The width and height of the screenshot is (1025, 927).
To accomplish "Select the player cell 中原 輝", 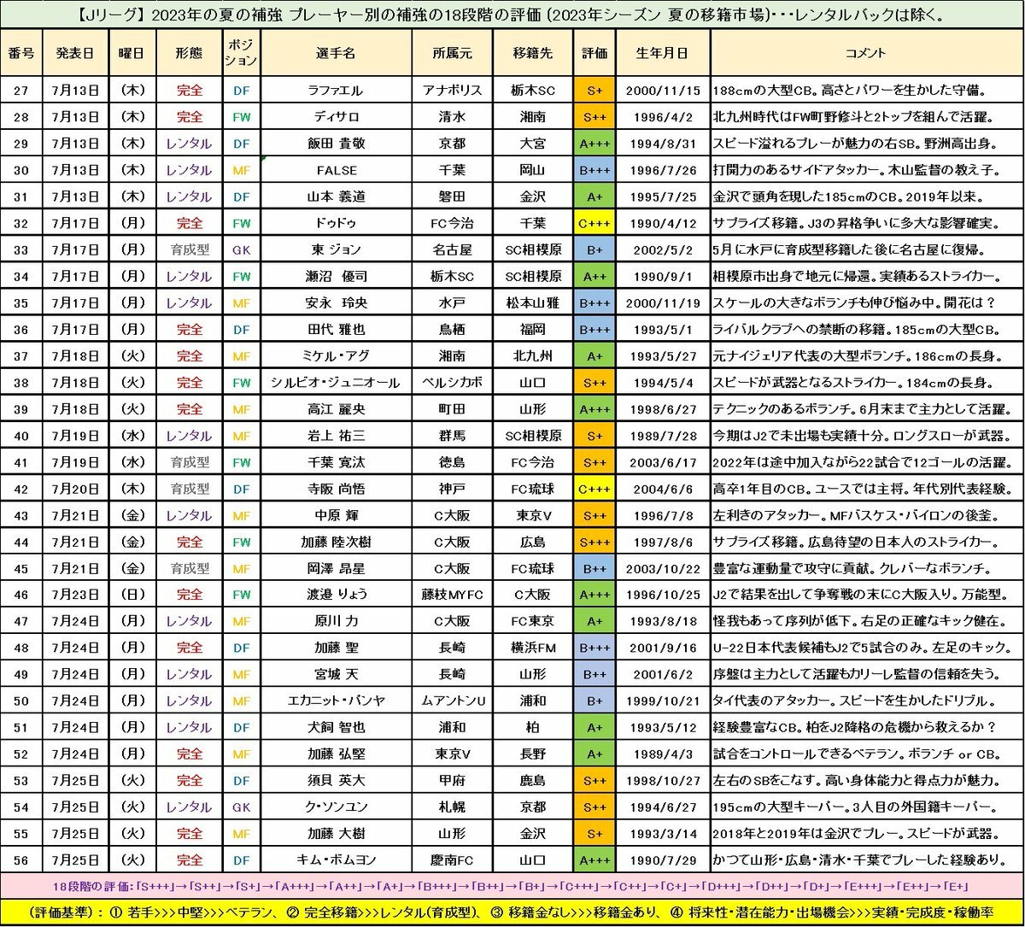I will [335, 514].
